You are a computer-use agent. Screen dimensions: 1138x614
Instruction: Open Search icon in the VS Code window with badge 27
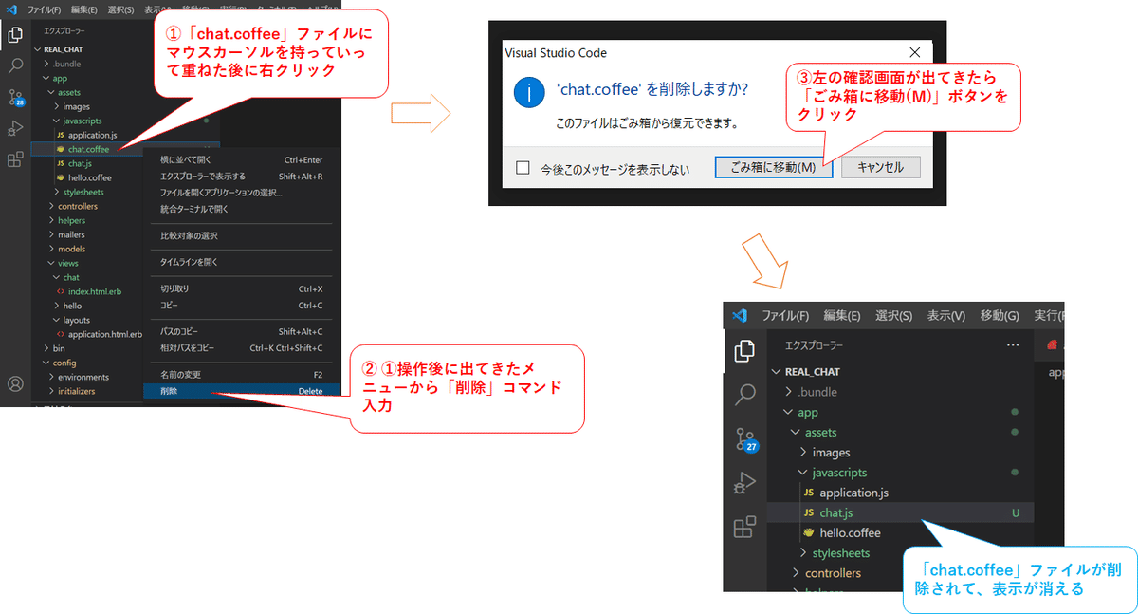745,393
